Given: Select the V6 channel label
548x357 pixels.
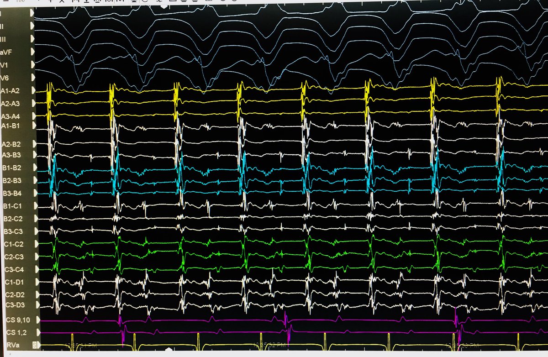Looking at the screenshot, I should click(x=5, y=78).
